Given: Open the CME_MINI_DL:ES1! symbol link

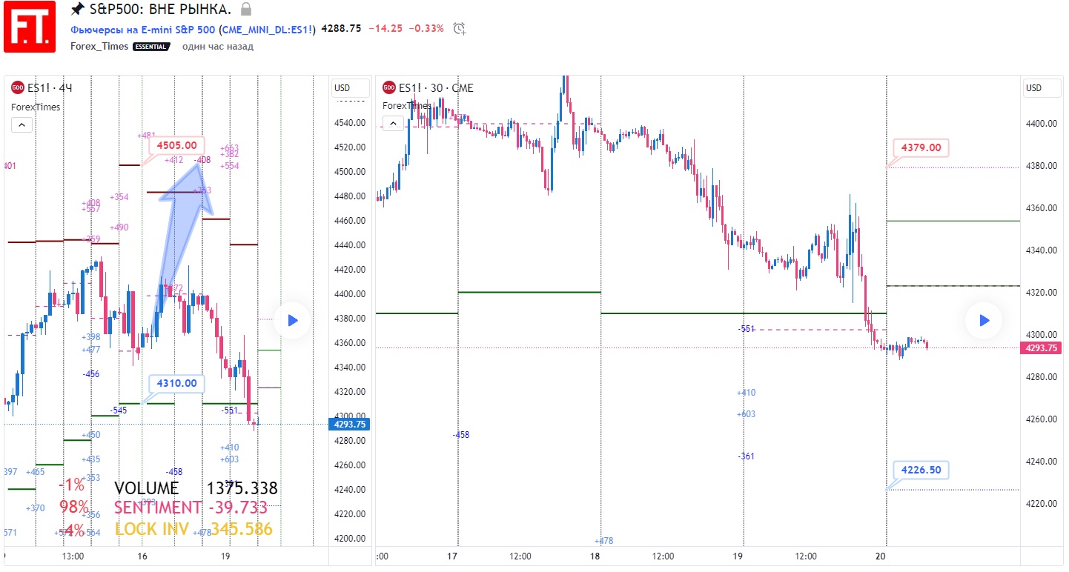Looking at the screenshot, I should click(x=268, y=29).
